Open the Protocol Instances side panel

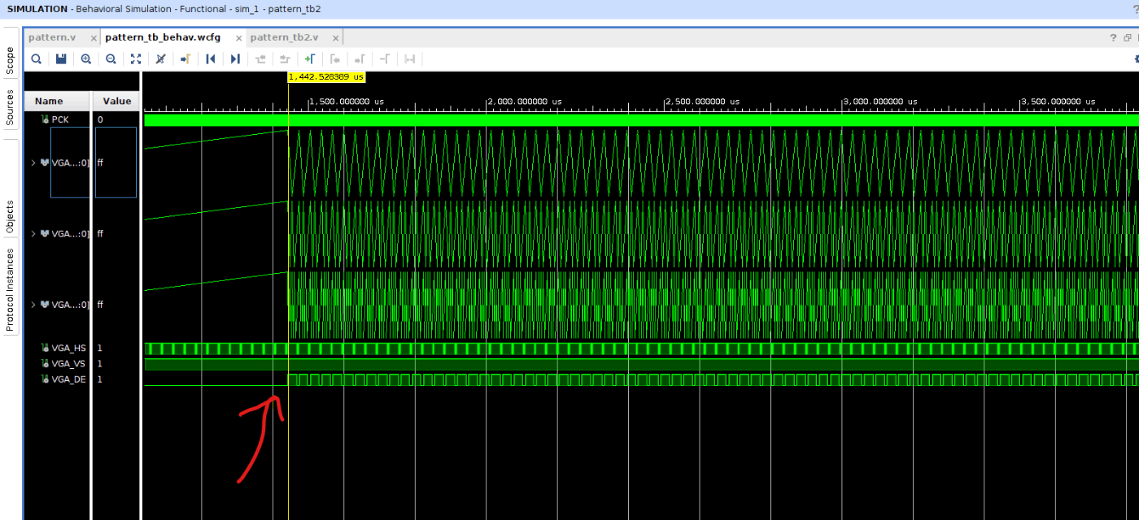pyautogui.click(x=11, y=292)
